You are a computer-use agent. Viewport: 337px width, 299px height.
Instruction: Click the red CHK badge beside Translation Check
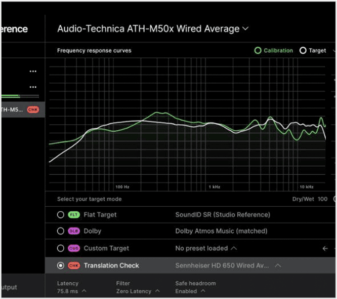[x=74, y=266]
